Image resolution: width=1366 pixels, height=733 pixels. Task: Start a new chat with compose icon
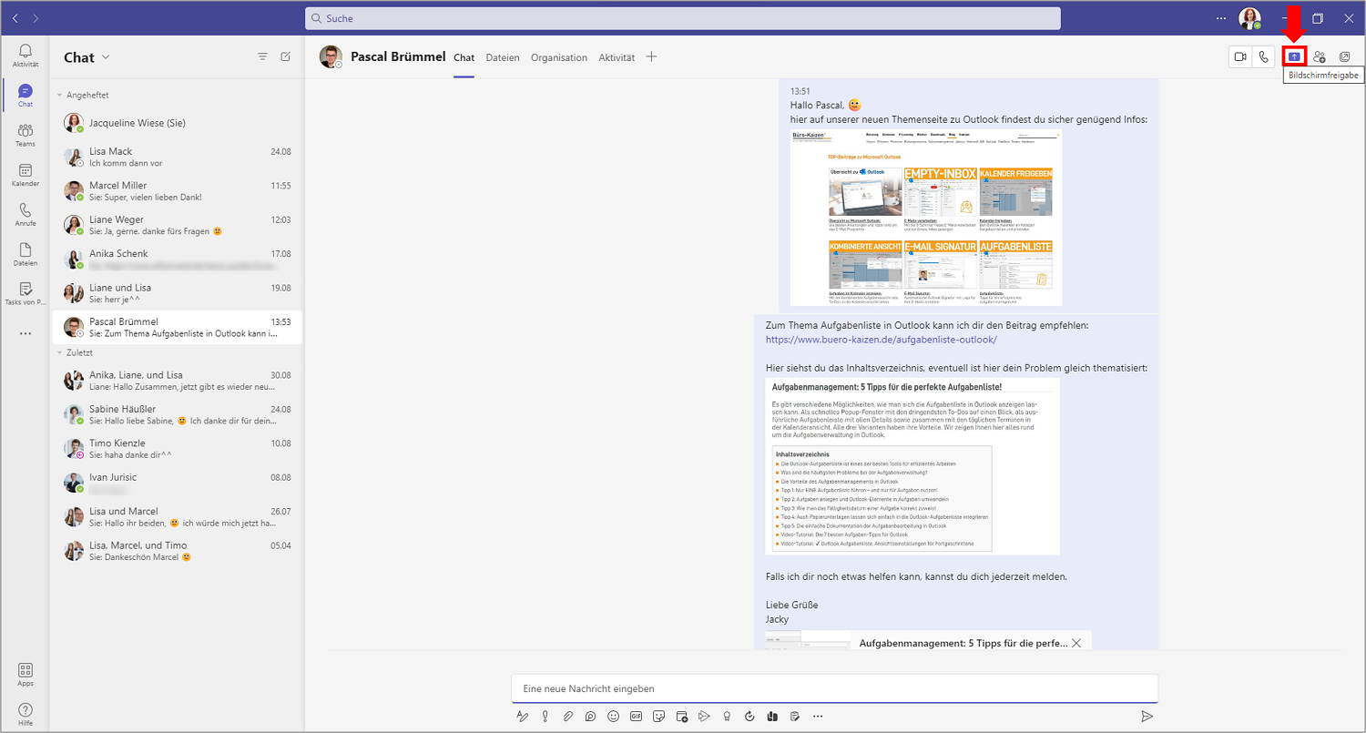tap(285, 56)
